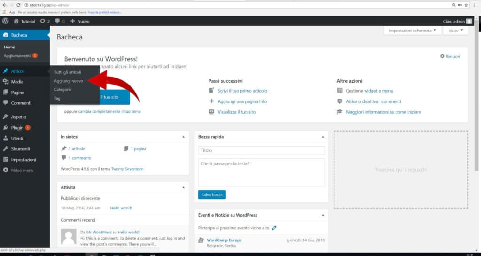Expand the Impostazioni schermata dropdown
481x256 pixels.
click(x=412, y=31)
